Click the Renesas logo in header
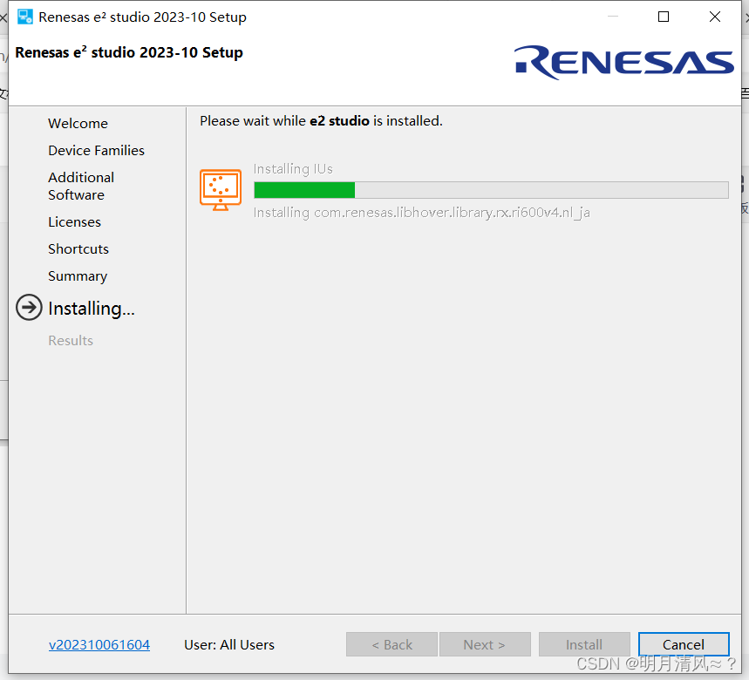This screenshot has width=749, height=680. (623, 62)
